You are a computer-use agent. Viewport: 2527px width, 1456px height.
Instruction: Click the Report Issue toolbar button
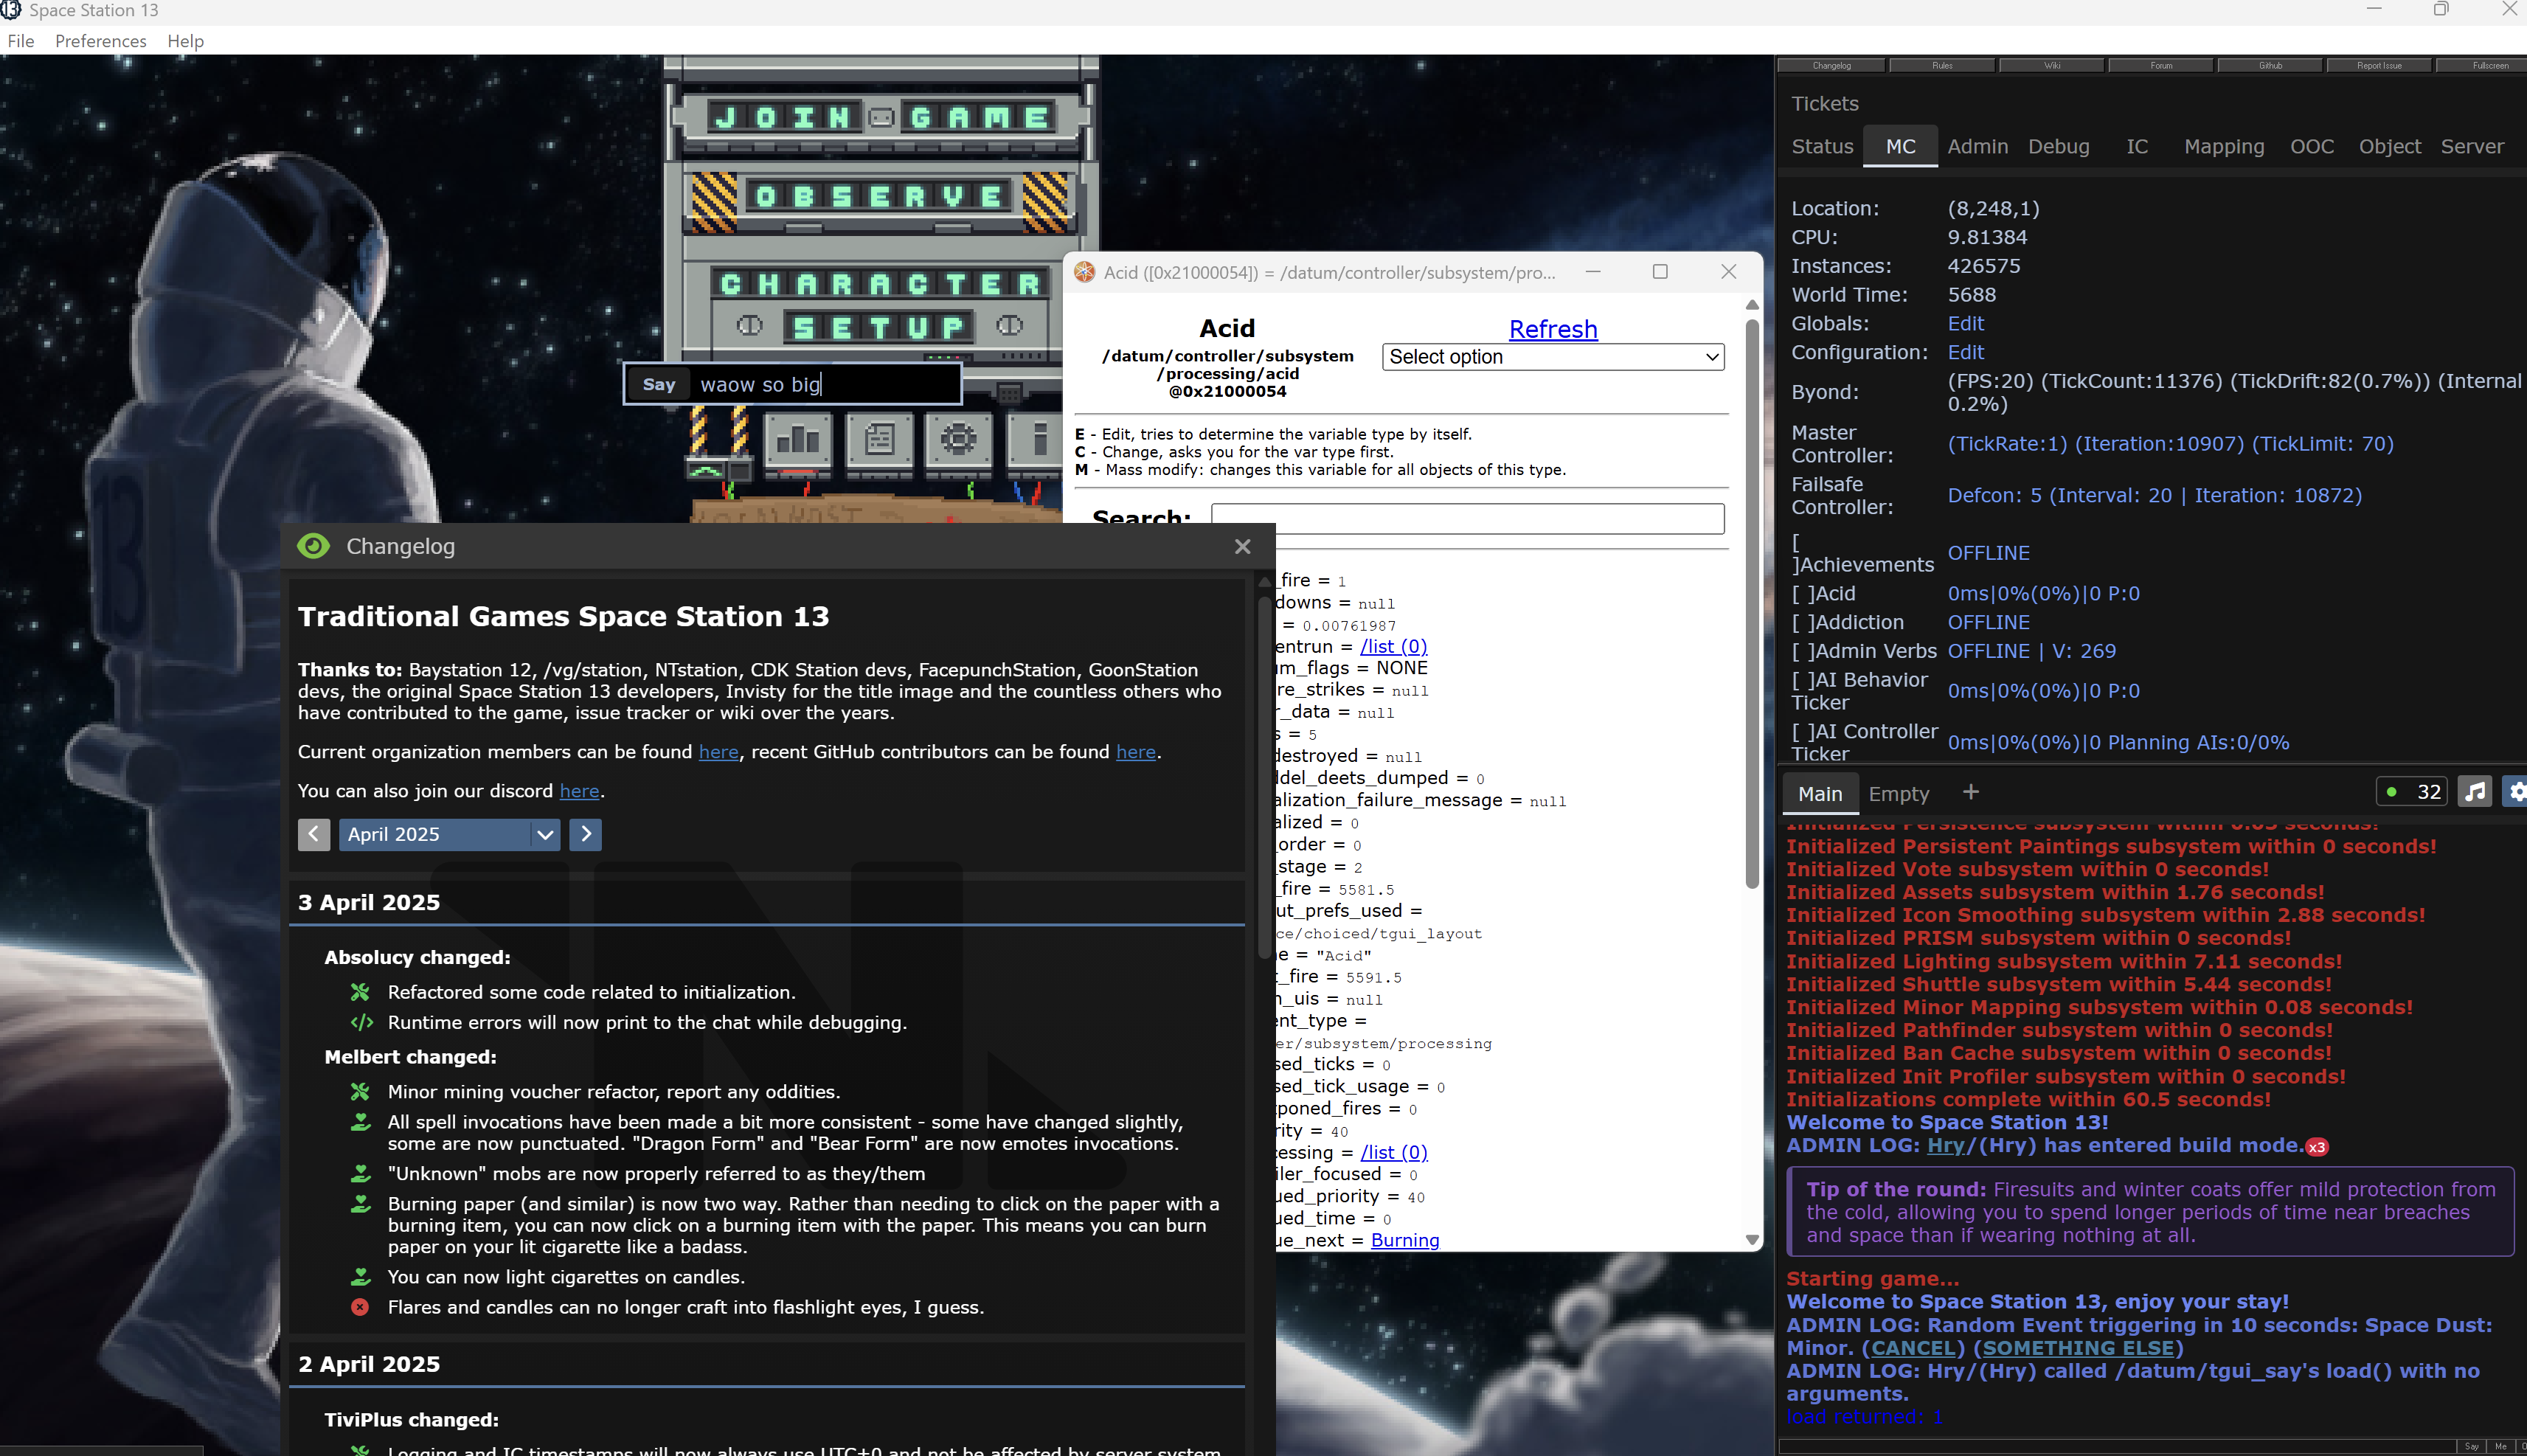[2380, 66]
